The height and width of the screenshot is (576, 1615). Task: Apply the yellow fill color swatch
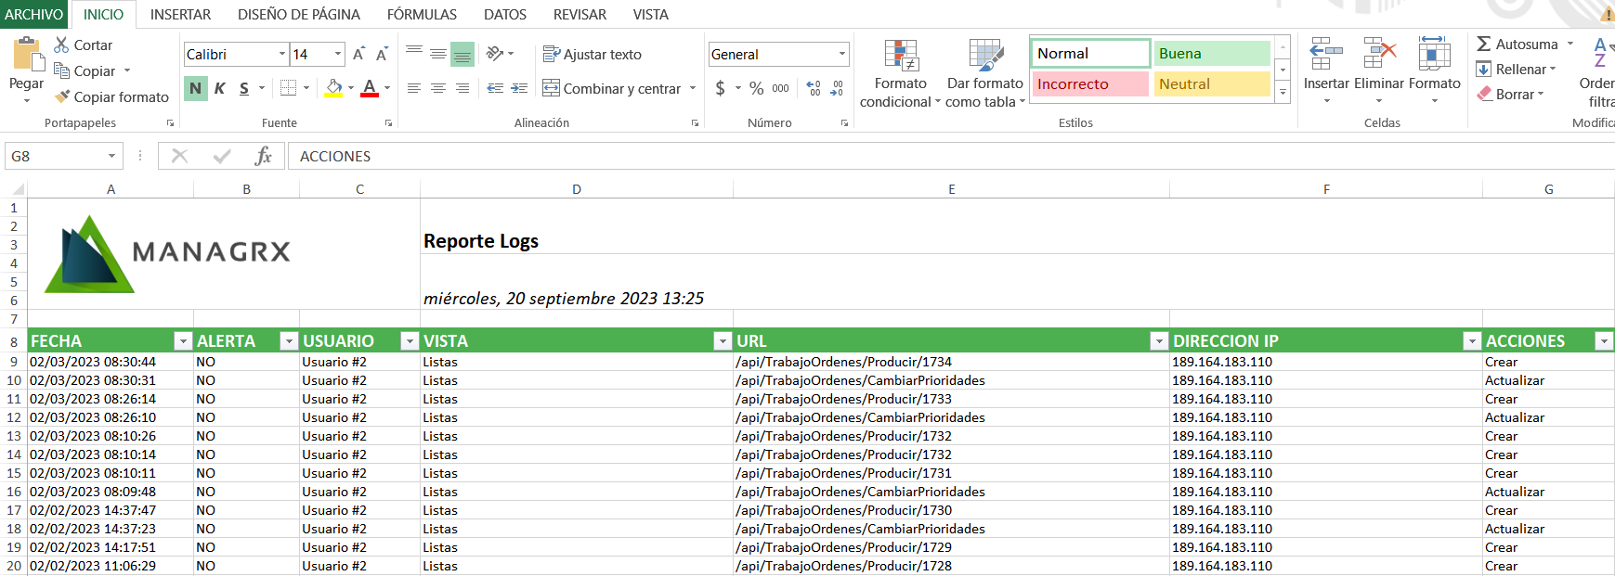tap(334, 88)
